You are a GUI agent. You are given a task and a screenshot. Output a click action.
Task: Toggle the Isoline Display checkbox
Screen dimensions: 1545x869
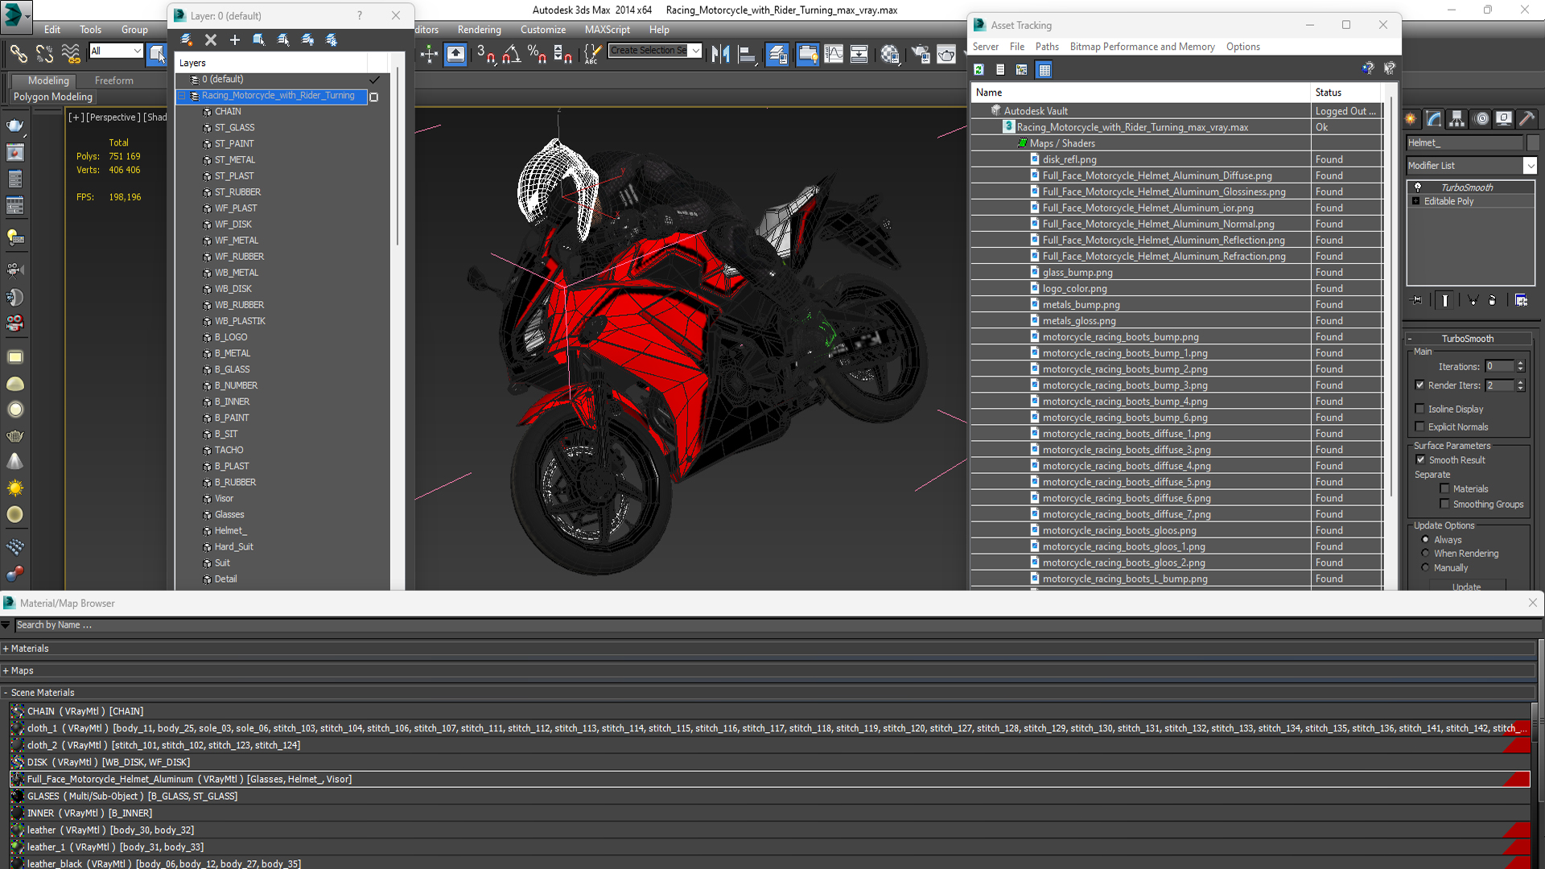[1419, 409]
